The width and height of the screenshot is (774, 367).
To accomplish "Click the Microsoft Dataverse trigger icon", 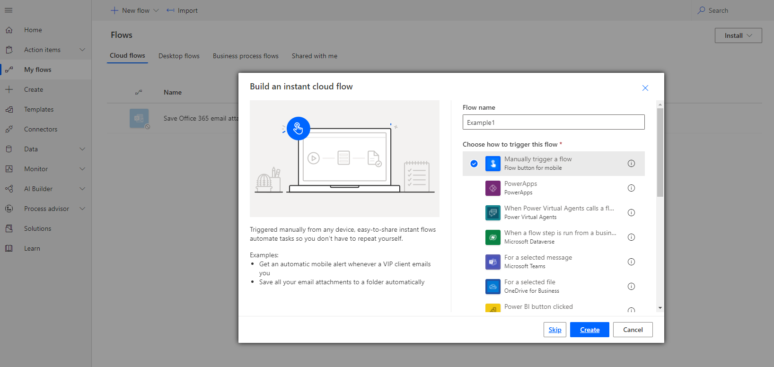I will tap(493, 237).
